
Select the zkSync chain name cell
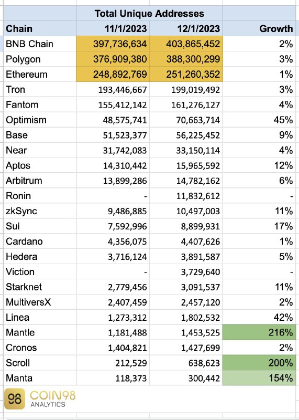click(40, 211)
